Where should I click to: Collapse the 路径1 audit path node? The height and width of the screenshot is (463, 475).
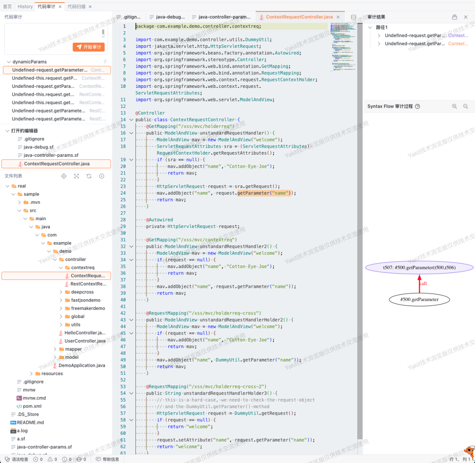370,27
